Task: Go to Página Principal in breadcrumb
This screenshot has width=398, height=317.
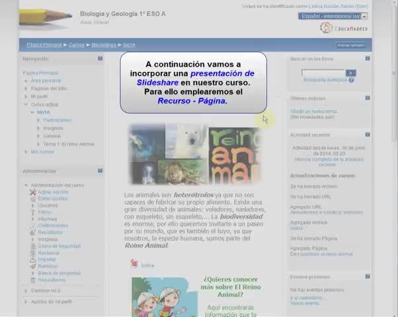Action: (x=44, y=45)
